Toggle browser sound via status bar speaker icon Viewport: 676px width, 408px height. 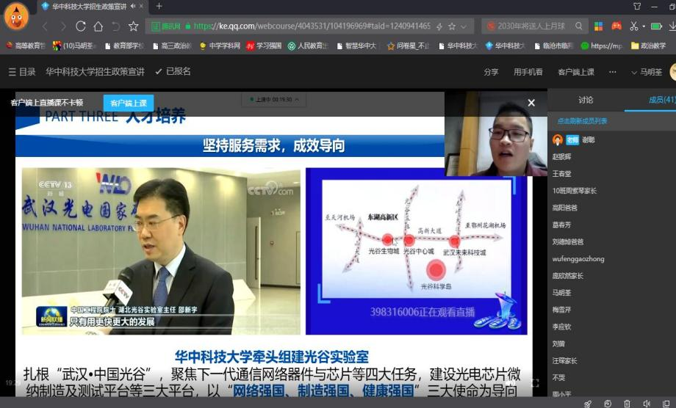click(x=647, y=404)
